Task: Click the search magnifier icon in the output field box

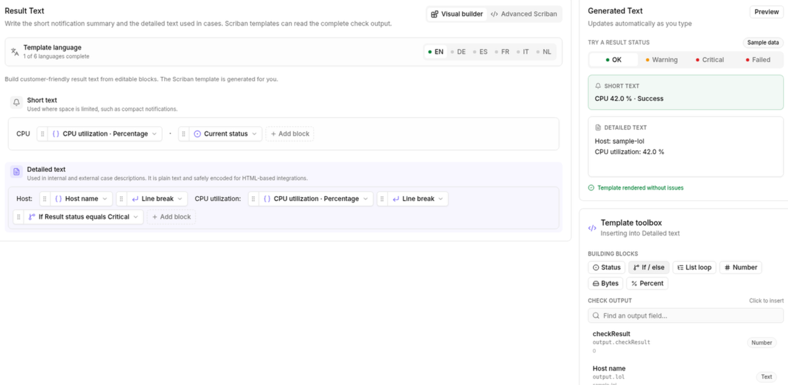Action: coord(596,316)
